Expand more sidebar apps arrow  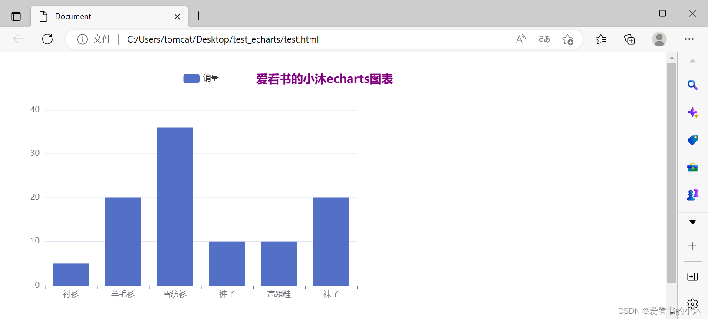692,222
